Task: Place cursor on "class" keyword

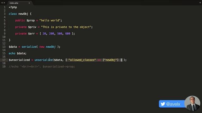Action: [x=13, y=14]
